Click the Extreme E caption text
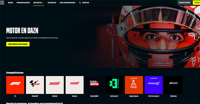This screenshot has height=104, width=200. (114, 96)
